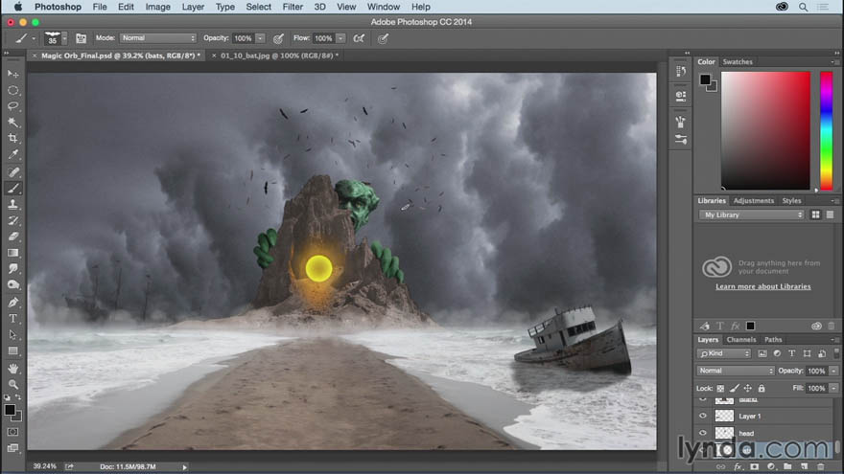Toggle pressure for size button
The image size is (844, 474).
383,38
